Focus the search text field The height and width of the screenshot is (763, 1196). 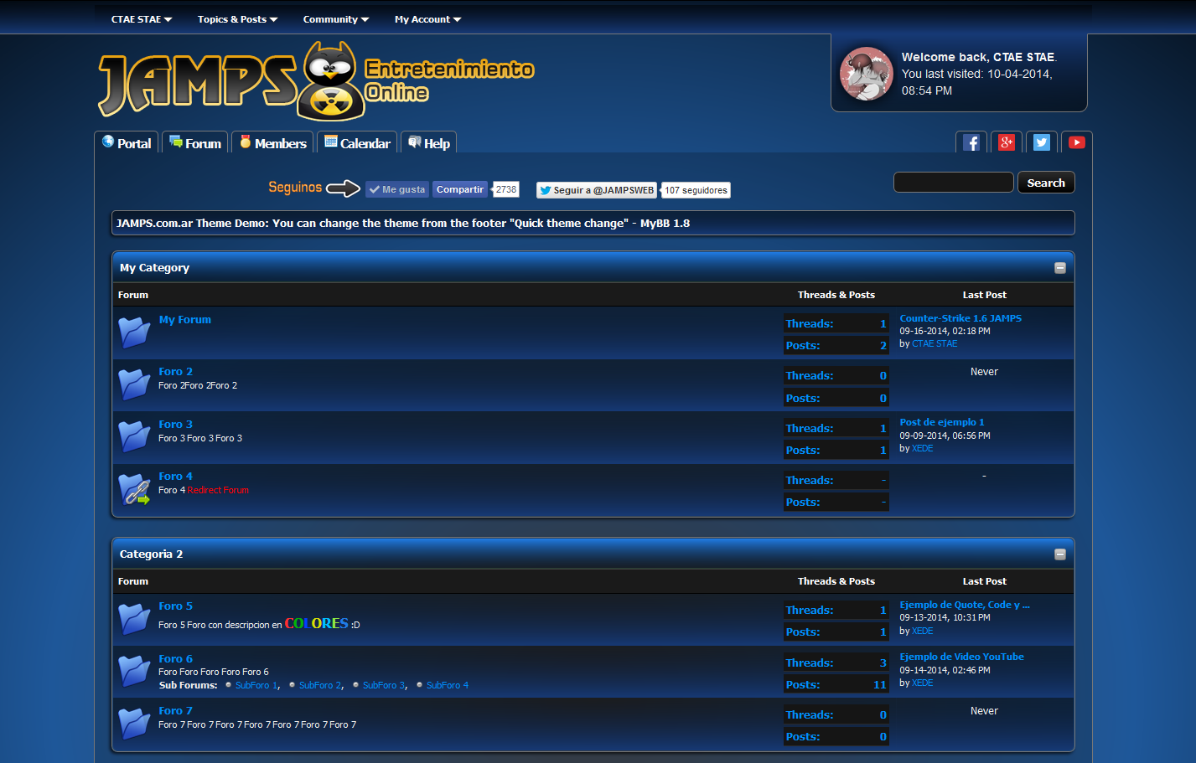pyautogui.click(x=954, y=183)
